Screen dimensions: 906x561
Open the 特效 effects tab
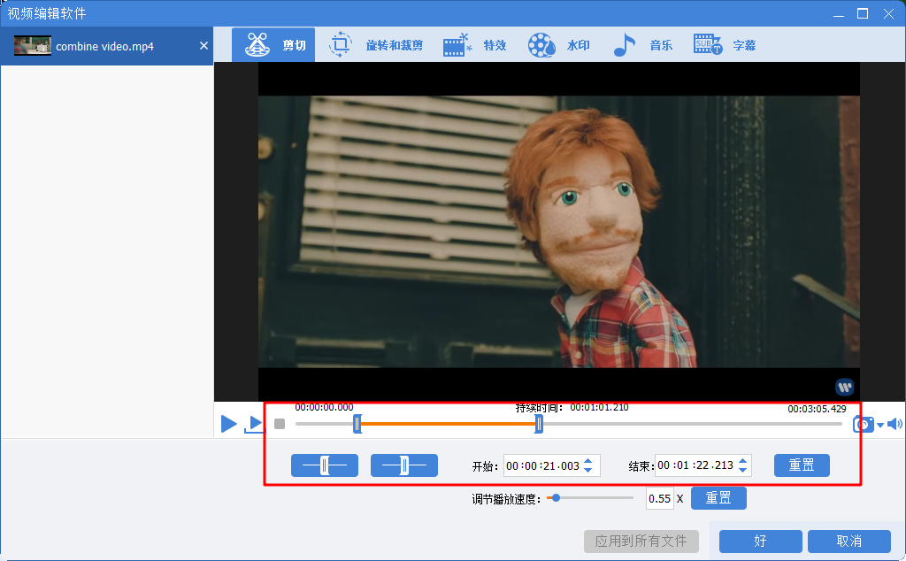point(475,45)
